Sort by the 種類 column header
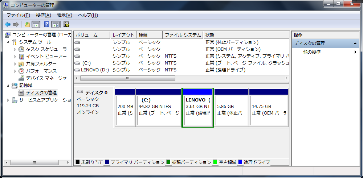 pos(150,35)
